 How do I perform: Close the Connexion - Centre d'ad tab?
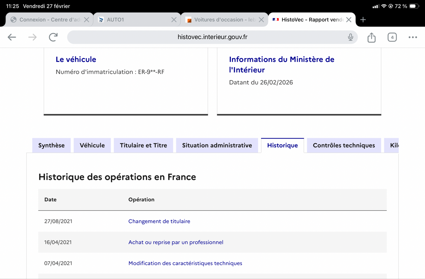(86, 20)
